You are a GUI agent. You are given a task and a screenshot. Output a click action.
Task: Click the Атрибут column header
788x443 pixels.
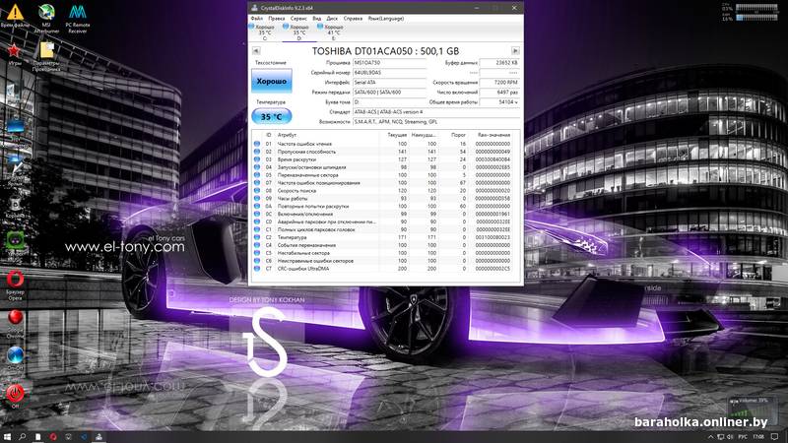coord(328,135)
